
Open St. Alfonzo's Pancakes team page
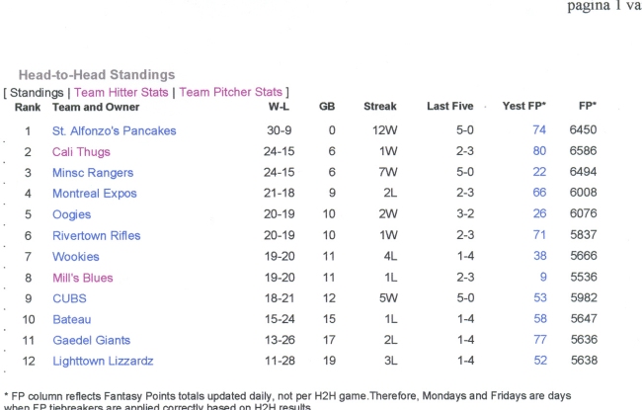coord(115,130)
